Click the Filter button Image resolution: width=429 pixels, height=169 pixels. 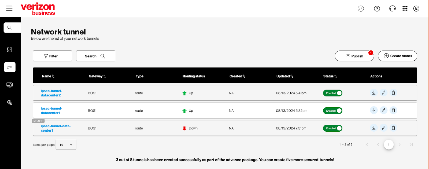click(53, 56)
